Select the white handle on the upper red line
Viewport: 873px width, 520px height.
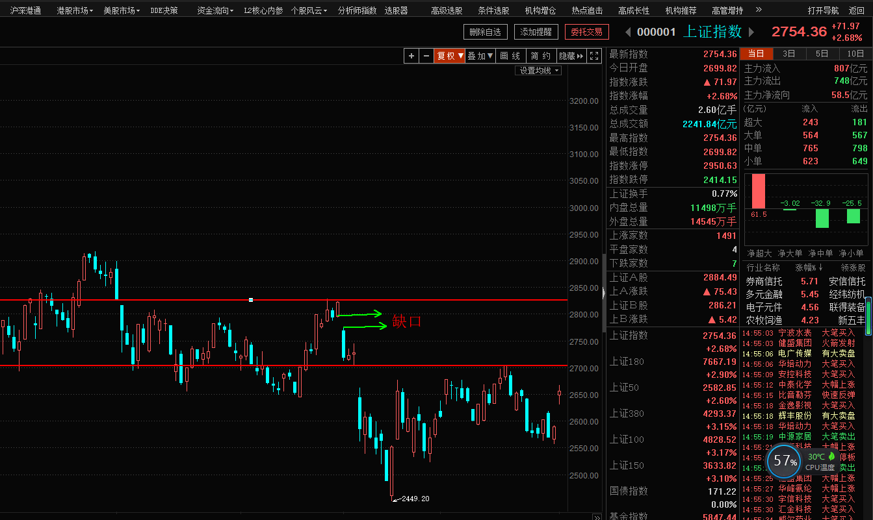(251, 300)
